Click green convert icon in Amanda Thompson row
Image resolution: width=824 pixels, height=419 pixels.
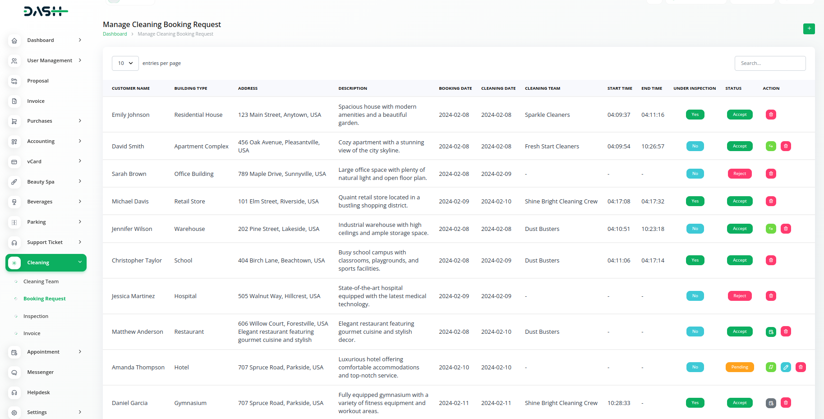click(x=771, y=367)
